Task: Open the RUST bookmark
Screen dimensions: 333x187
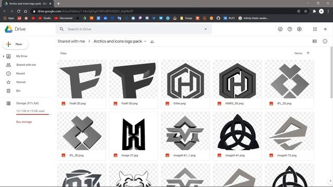Action: click(229, 18)
